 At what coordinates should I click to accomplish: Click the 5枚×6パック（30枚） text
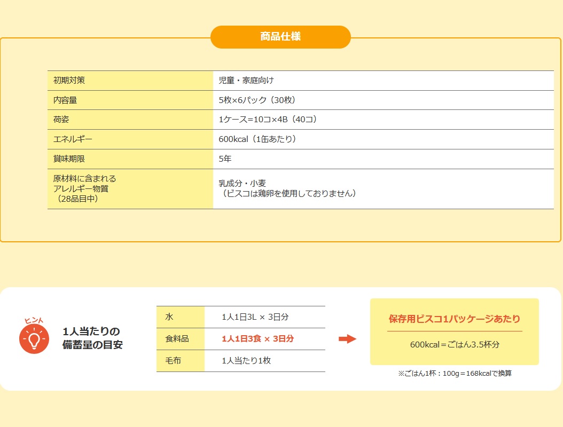pyautogui.click(x=257, y=100)
